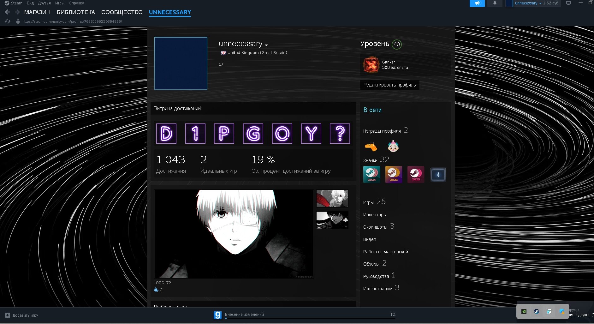Open the Друзья menu
594x324 pixels.
(45, 3)
